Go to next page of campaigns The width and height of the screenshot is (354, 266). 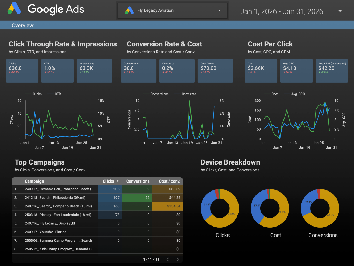pos(178,259)
